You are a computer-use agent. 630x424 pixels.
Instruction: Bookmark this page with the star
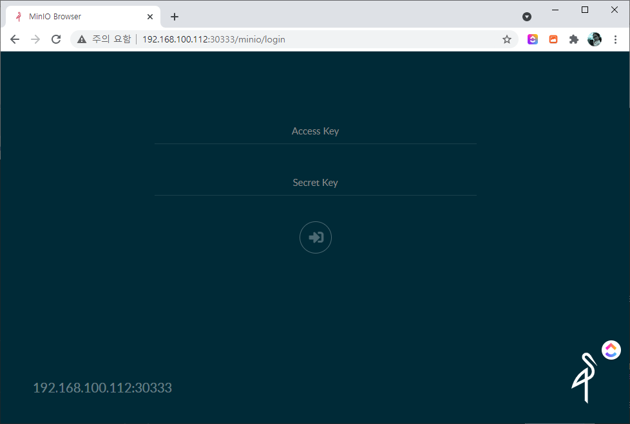[507, 39]
